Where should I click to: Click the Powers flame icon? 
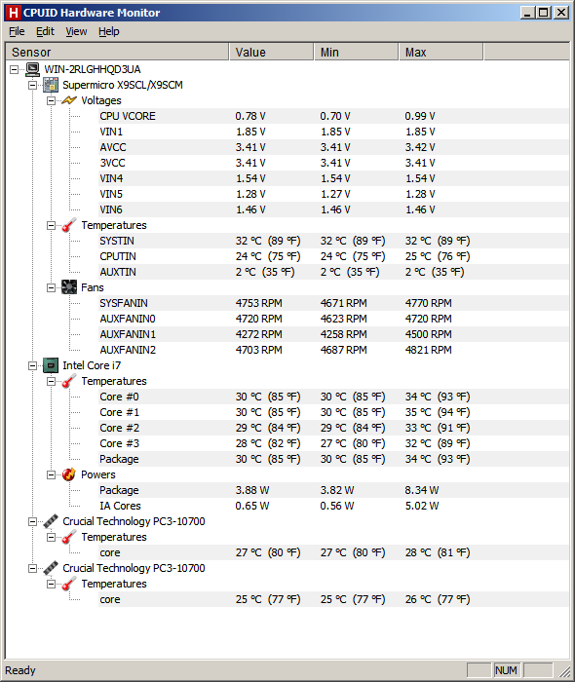[x=69, y=474]
